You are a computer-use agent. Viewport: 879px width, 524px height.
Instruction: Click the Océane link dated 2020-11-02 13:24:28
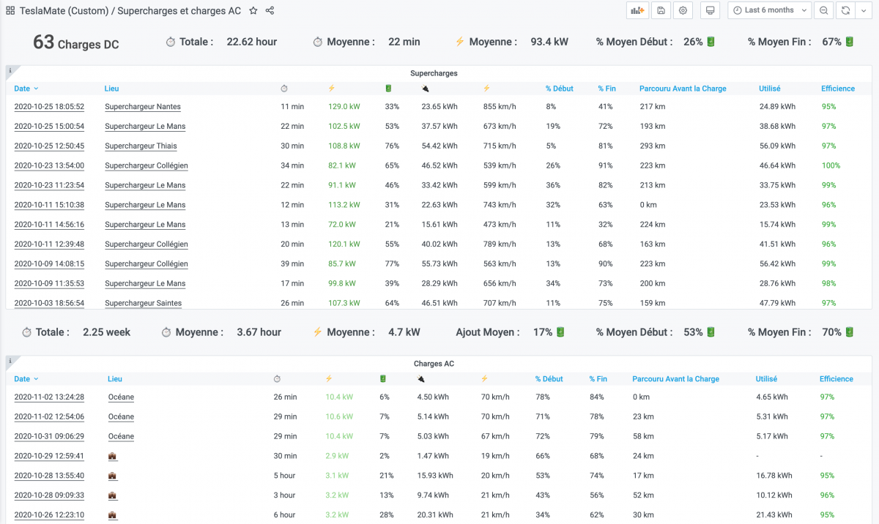(x=121, y=397)
